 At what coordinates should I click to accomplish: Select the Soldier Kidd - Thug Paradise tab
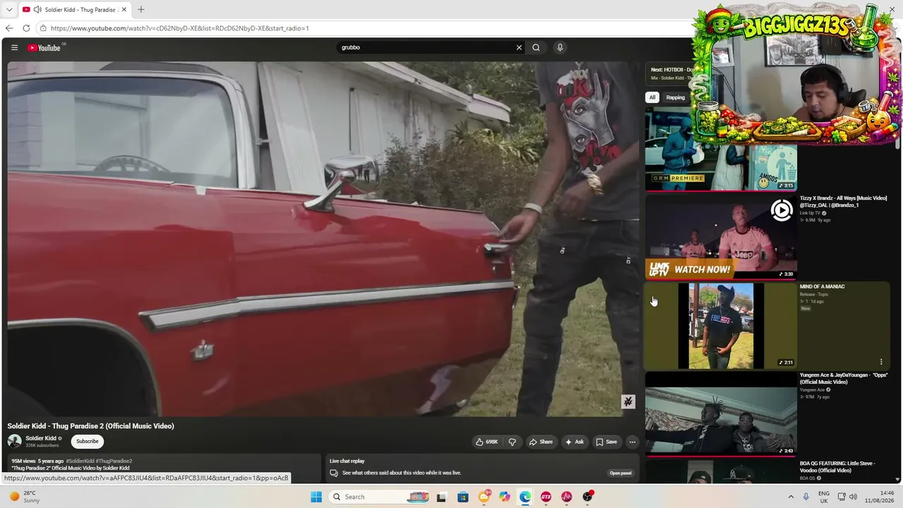[75, 10]
